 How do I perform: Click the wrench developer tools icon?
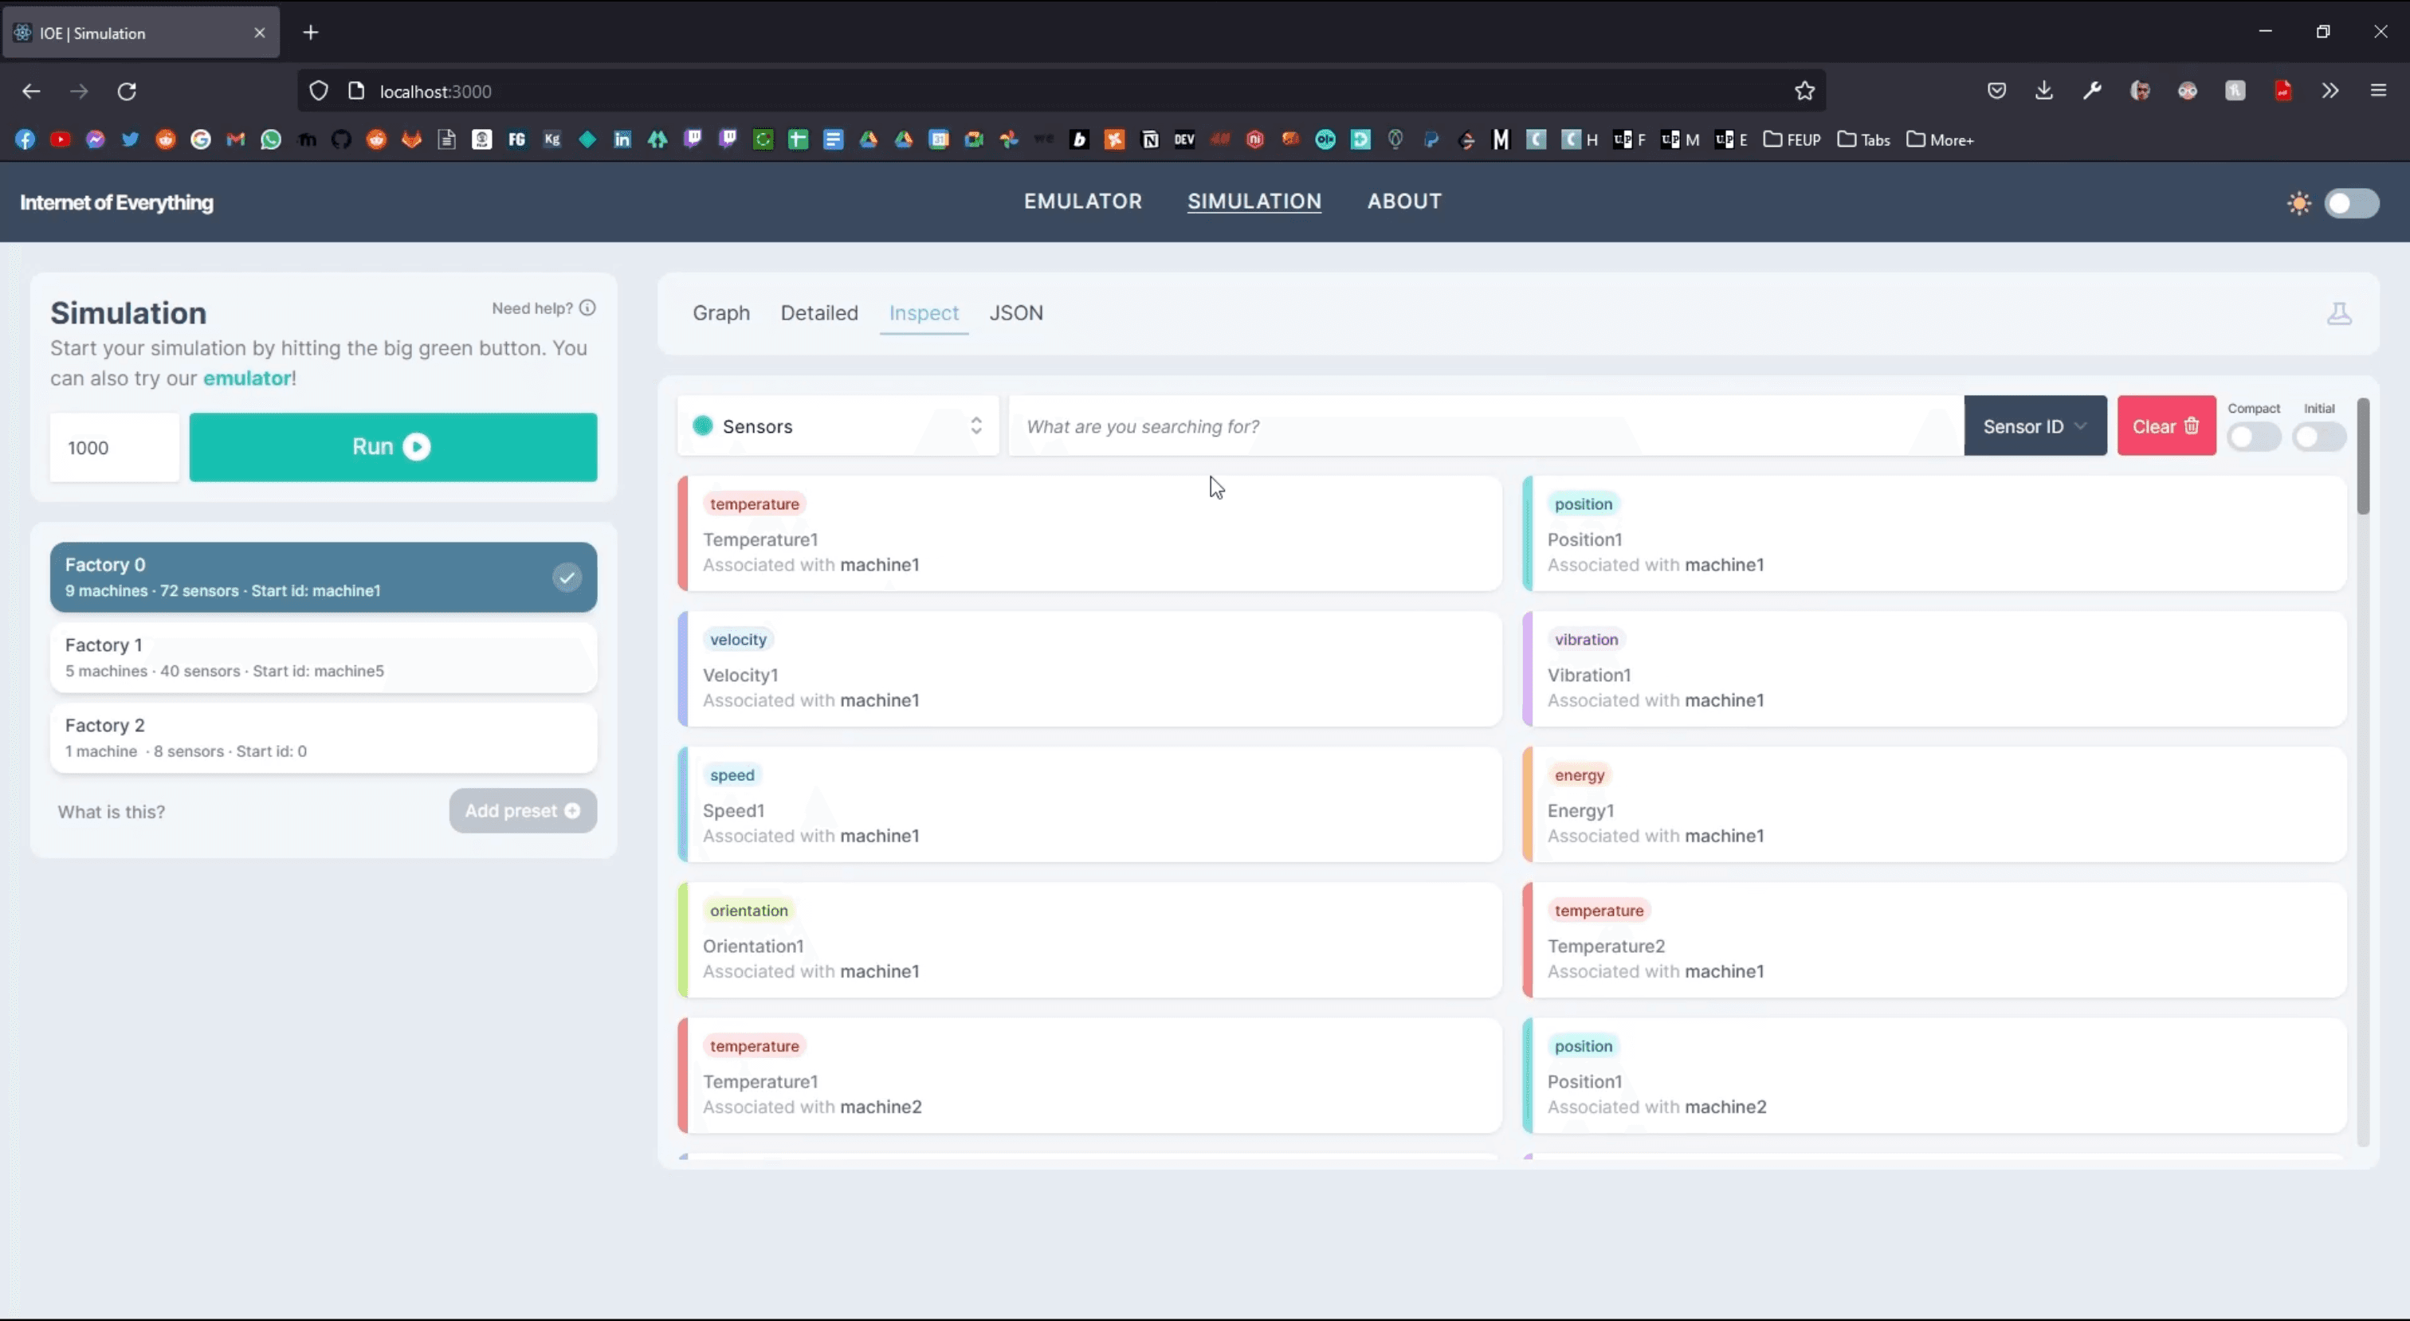coord(2092,91)
